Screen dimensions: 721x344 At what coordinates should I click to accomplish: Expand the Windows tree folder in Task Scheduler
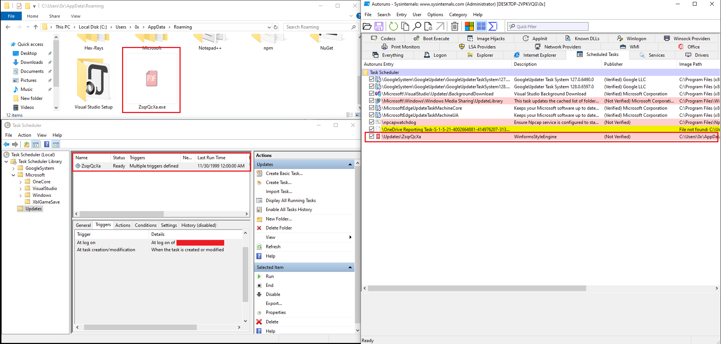[21, 195]
